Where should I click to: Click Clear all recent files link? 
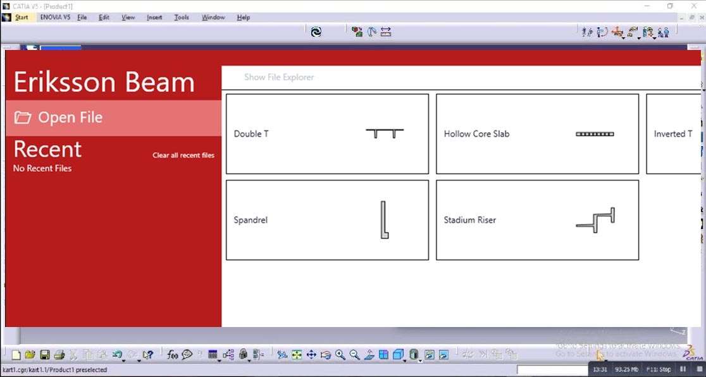(183, 155)
